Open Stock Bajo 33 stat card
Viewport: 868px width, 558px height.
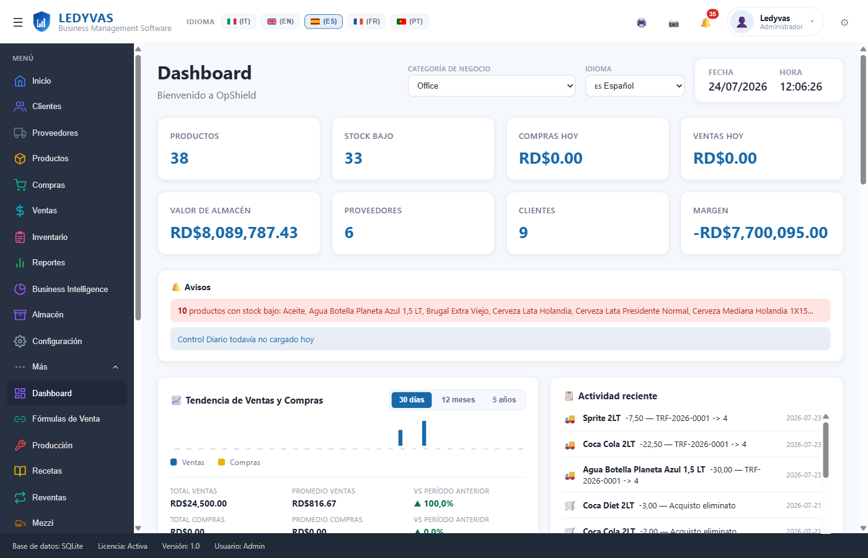click(413, 149)
